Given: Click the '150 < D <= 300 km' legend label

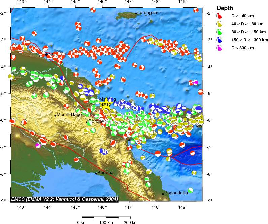Looking at the screenshot, I should pyautogui.click(x=250, y=40).
